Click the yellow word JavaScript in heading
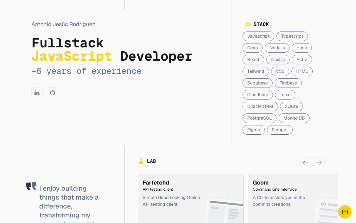The height and width of the screenshot is (223, 356). (x=72, y=56)
